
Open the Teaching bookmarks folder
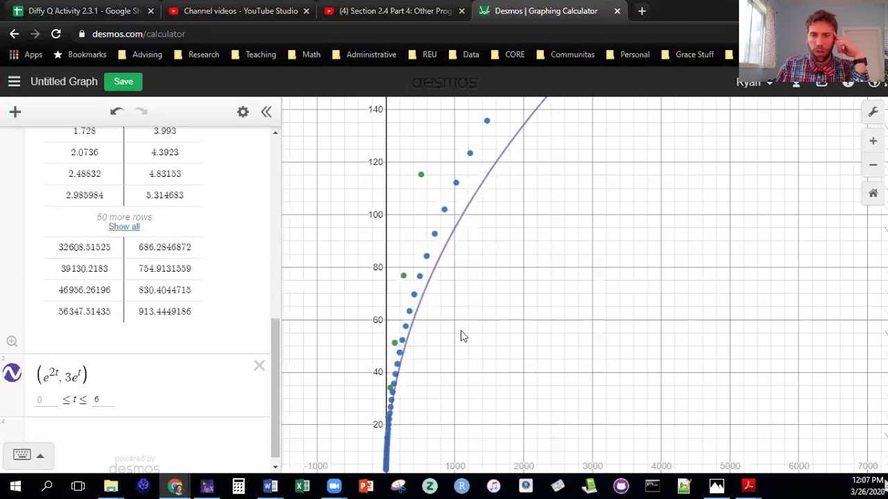point(253,54)
